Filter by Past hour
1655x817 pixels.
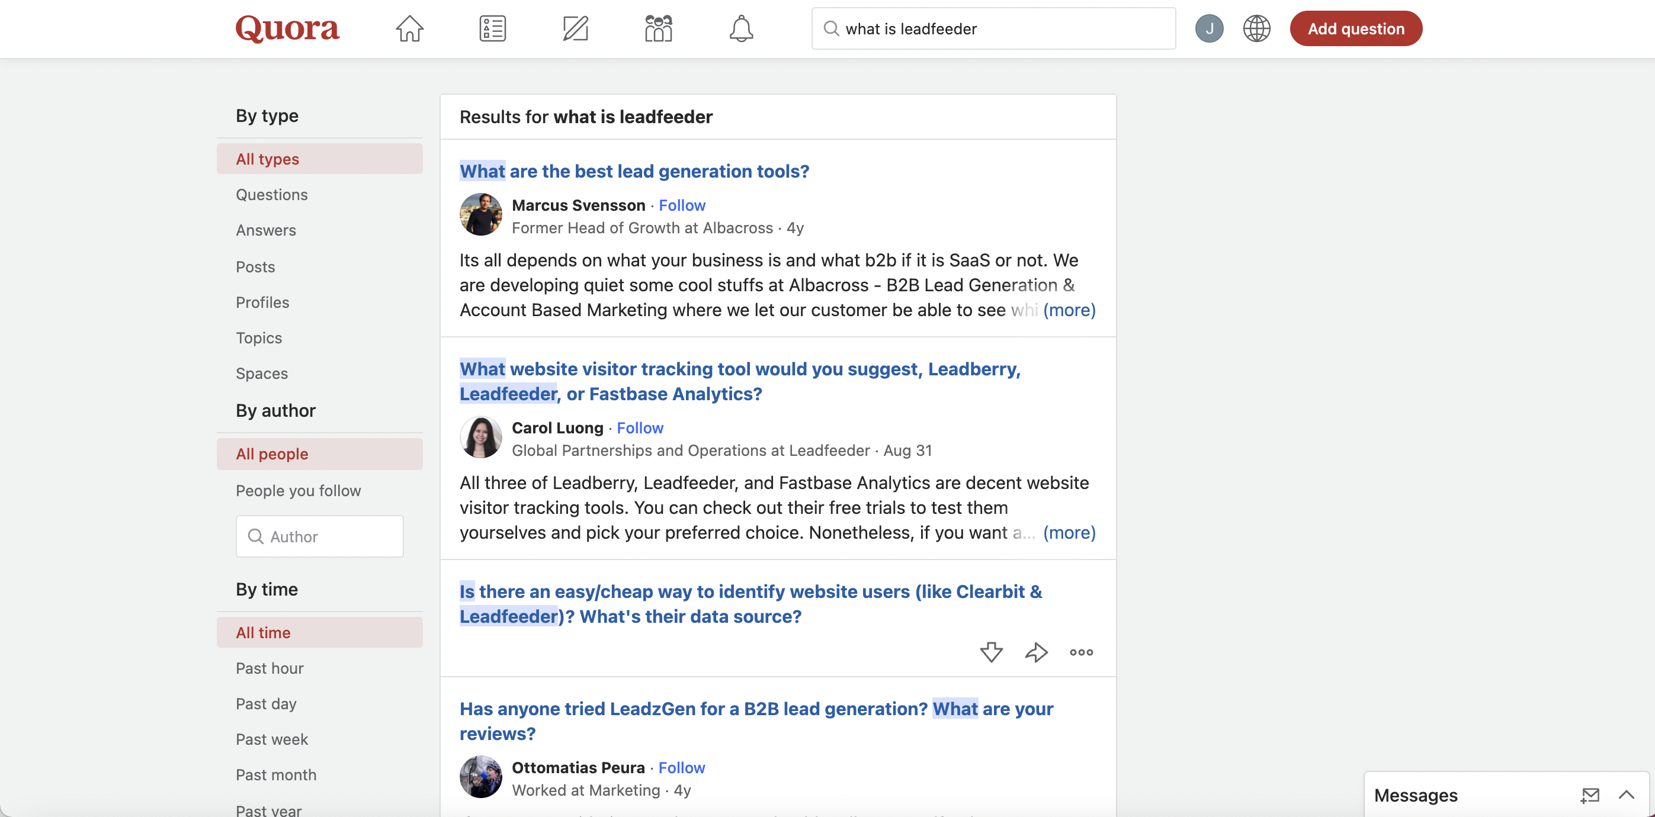pyautogui.click(x=269, y=668)
